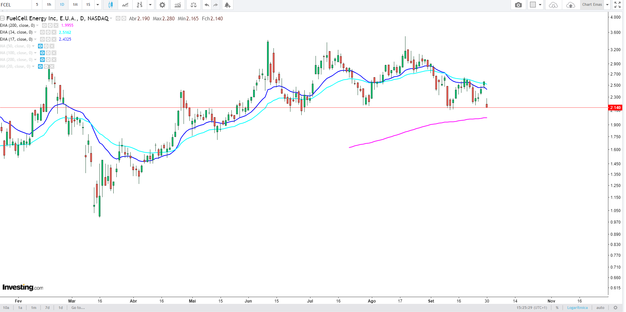The height and width of the screenshot is (312, 626).
Task: Enter fullscreen mode with the expand icon
Action: 618,5
